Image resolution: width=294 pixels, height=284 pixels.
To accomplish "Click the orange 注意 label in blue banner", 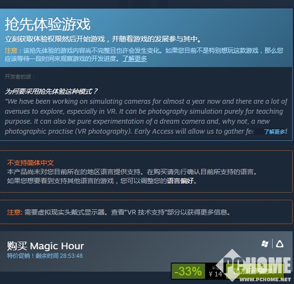I will (x=11, y=51).
